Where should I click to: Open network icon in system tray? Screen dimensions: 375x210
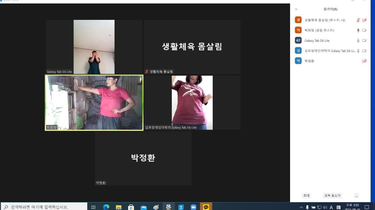(x=319, y=207)
